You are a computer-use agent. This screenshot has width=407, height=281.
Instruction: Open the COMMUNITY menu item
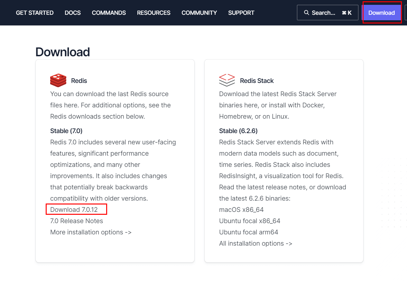point(199,13)
